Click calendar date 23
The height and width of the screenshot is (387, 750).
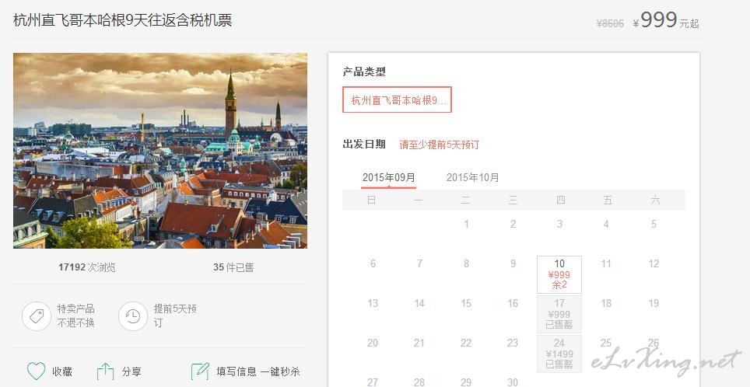pos(513,343)
